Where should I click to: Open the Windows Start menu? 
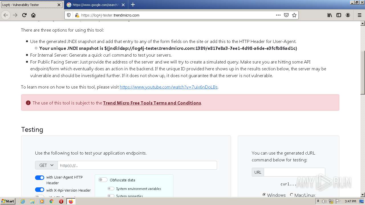pos(8,201)
